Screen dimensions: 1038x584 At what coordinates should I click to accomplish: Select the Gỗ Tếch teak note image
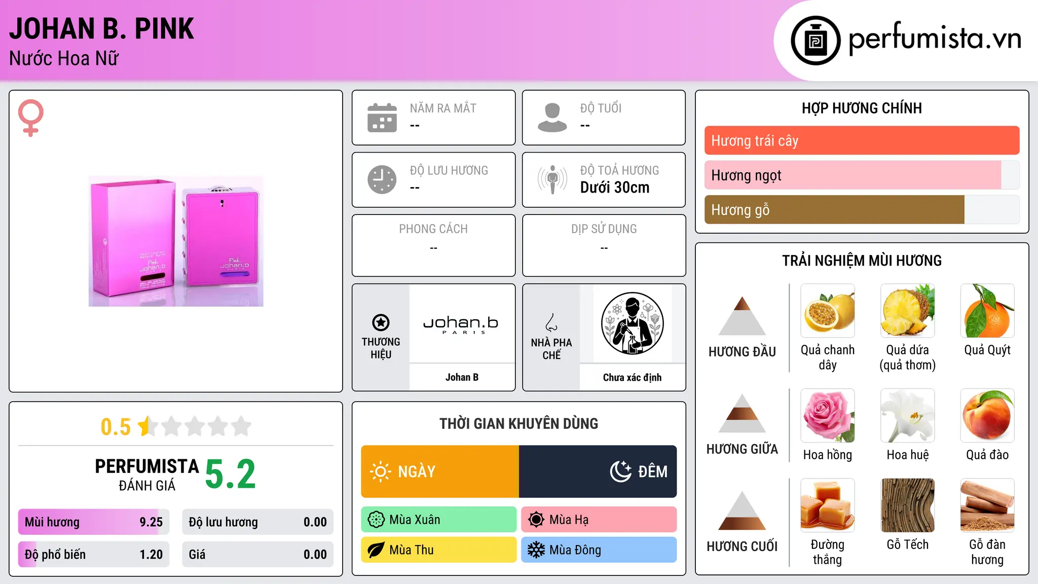(x=908, y=505)
